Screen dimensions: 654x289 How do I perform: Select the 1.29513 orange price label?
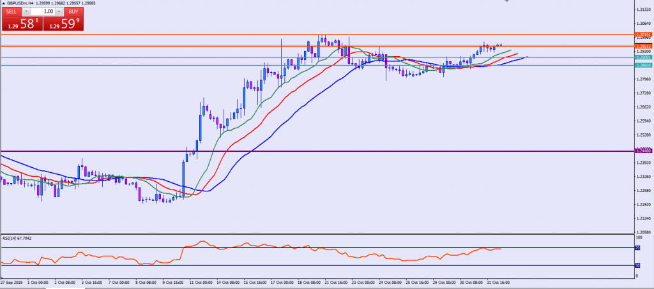(643, 46)
